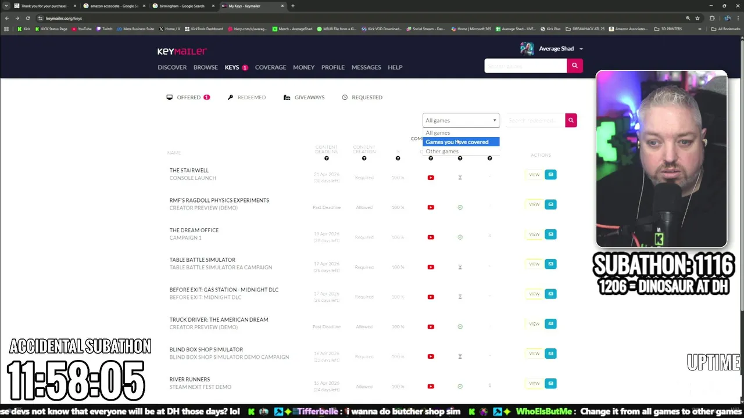
Task: Click View for Truck Driver: The American Dream
Action: click(534, 323)
